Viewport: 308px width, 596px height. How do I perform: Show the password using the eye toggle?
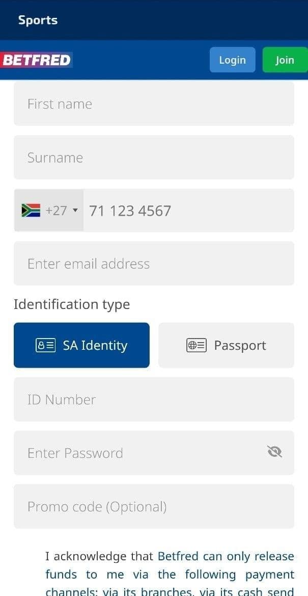(x=275, y=453)
